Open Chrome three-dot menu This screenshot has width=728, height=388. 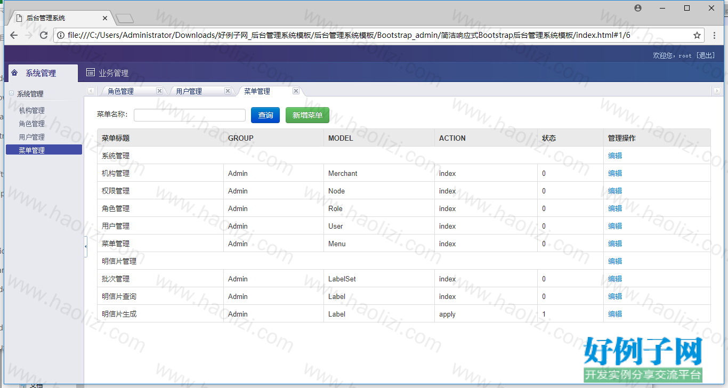715,35
